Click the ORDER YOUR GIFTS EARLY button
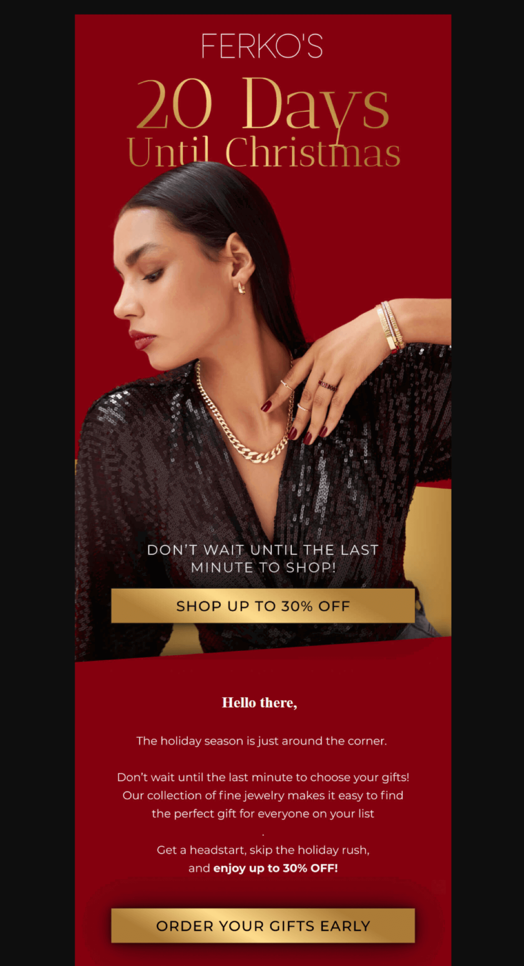The image size is (524, 966). [x=263, y=925]
